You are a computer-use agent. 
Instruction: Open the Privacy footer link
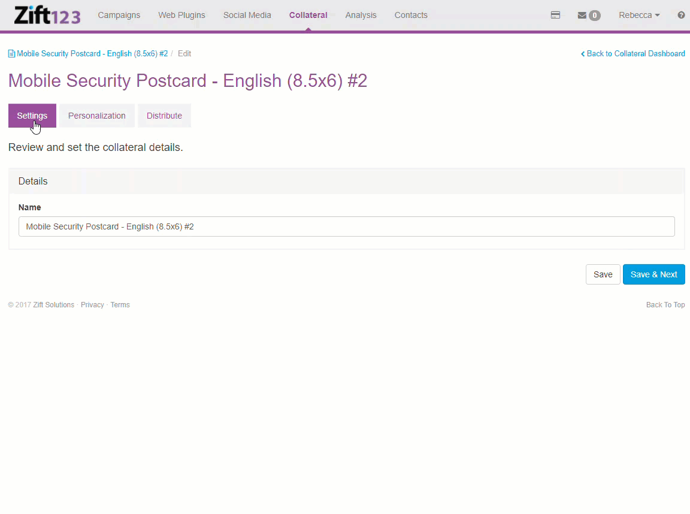pyautogui.click(x=92, y=305)
